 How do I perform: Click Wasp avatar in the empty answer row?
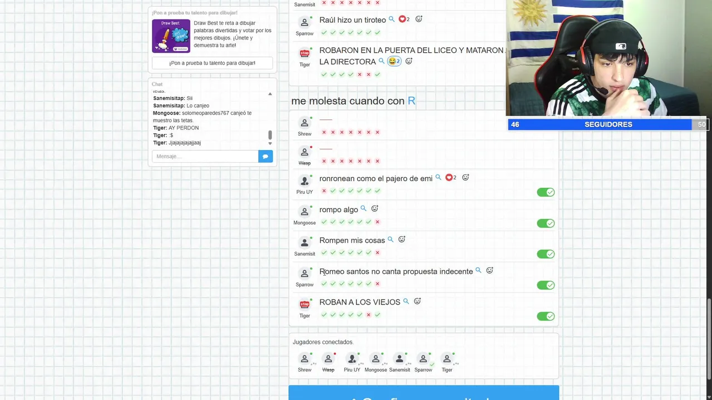pos(304,152)
